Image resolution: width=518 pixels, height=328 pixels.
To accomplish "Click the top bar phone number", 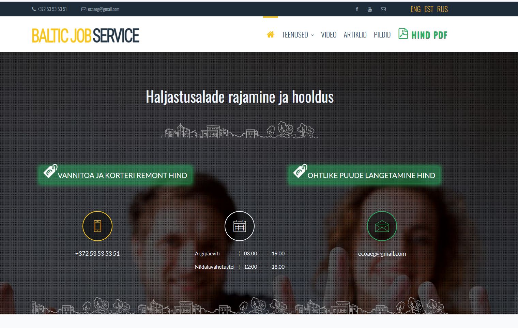I will [x=52, y=9].
